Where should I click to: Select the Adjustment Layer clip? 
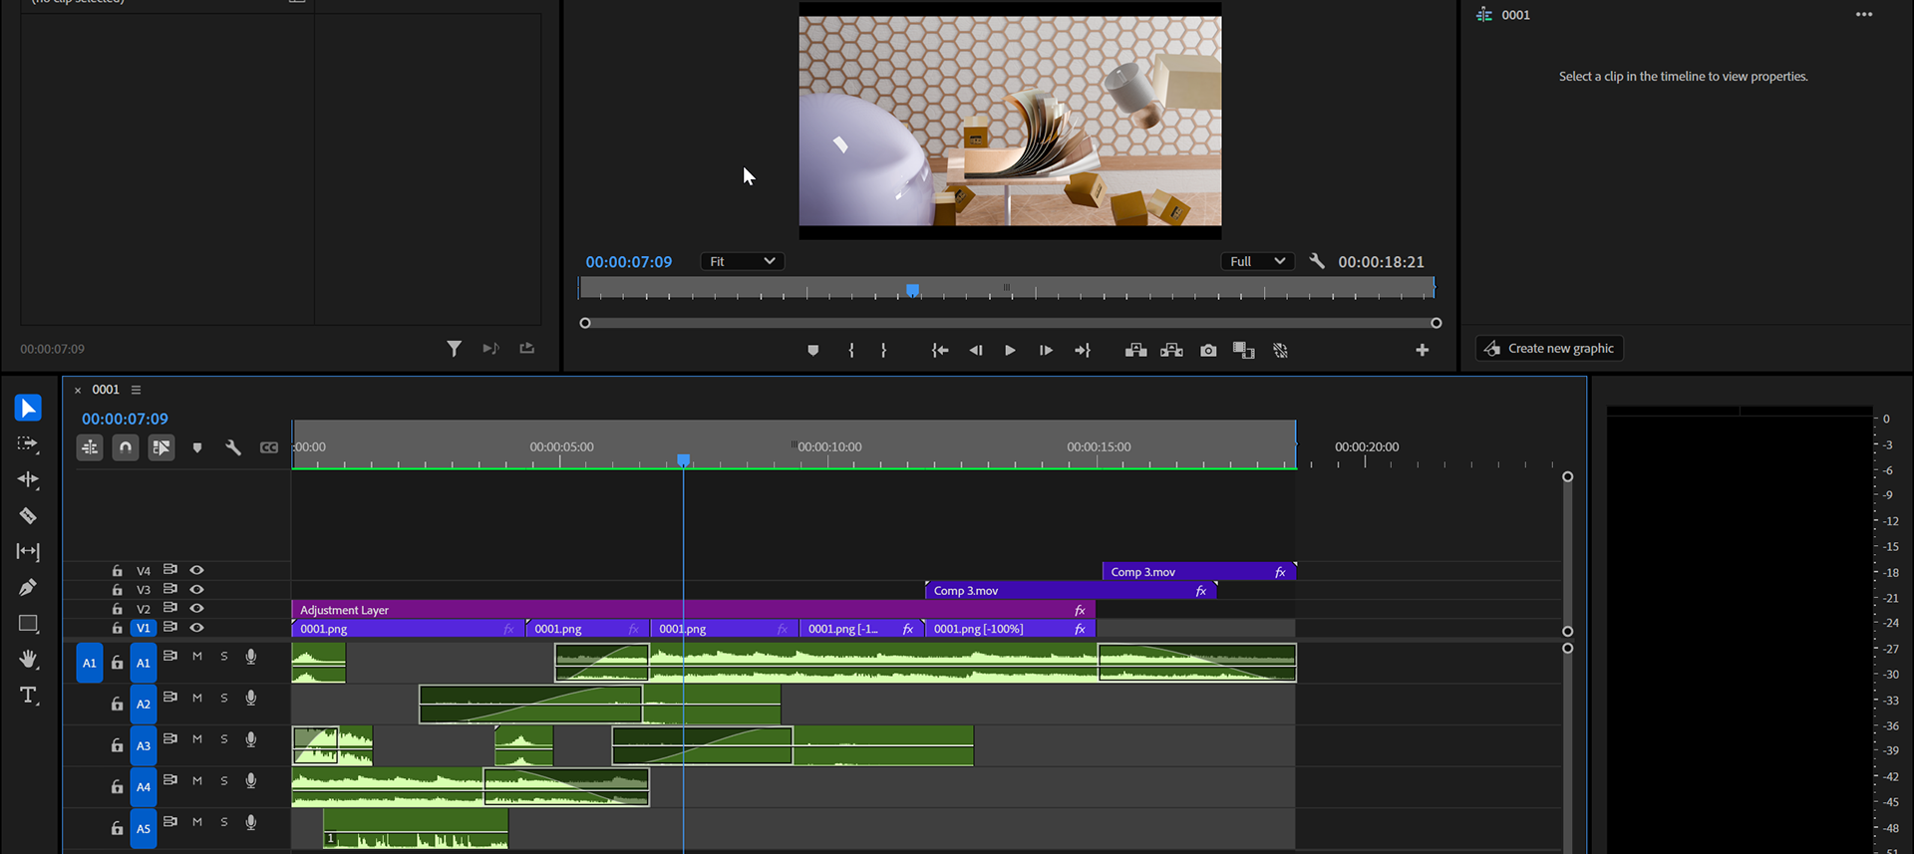point(693,610)
